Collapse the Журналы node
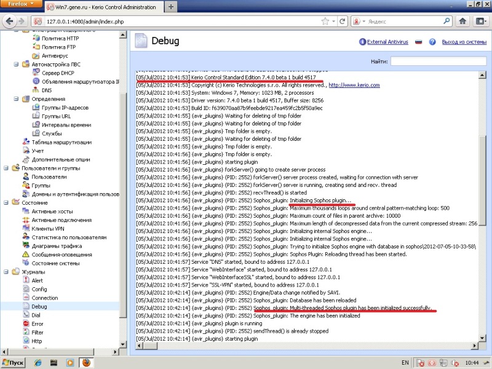 (x=6, y=272)
